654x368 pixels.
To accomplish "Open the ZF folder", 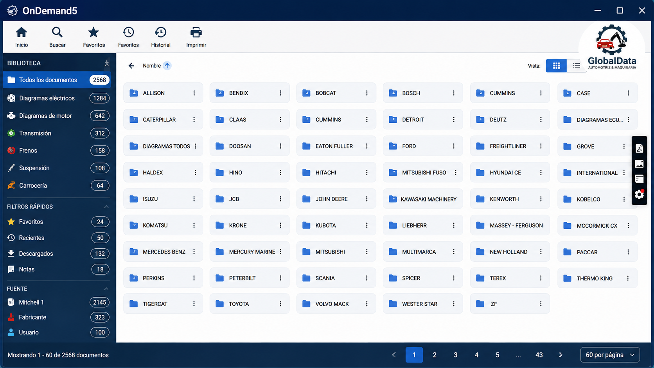I will pyautogui.click(x=510, y=304).
